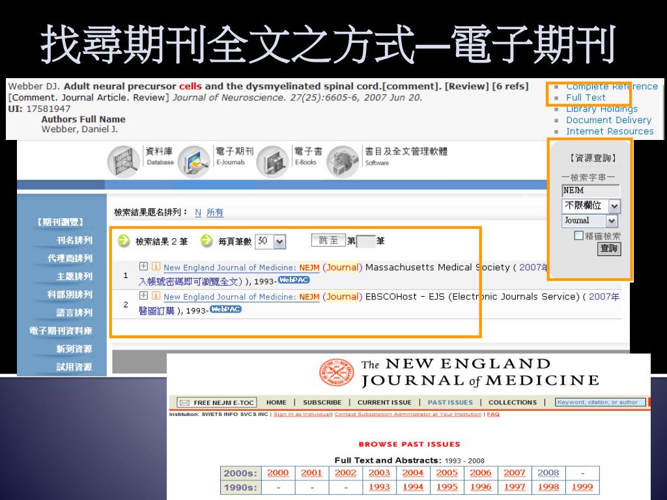The image size is (667, 500).
Task: Open Full Text link for Webber article
Action: [x=586, y=98]
